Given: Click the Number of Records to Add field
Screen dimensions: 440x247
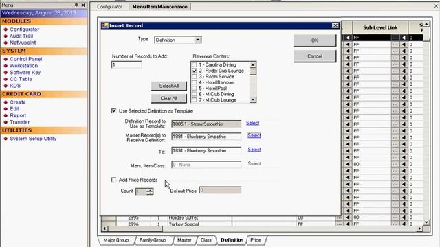Looking at the screenshot, I should click(126, 64).
